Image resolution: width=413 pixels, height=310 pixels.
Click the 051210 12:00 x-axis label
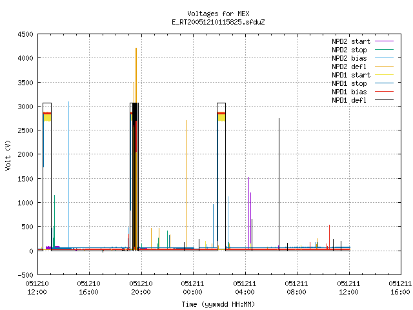pos(37,287)
